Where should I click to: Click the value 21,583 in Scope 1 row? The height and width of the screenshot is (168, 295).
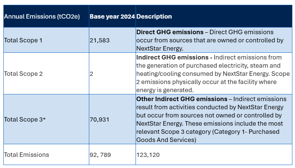[x=100, y=40]
